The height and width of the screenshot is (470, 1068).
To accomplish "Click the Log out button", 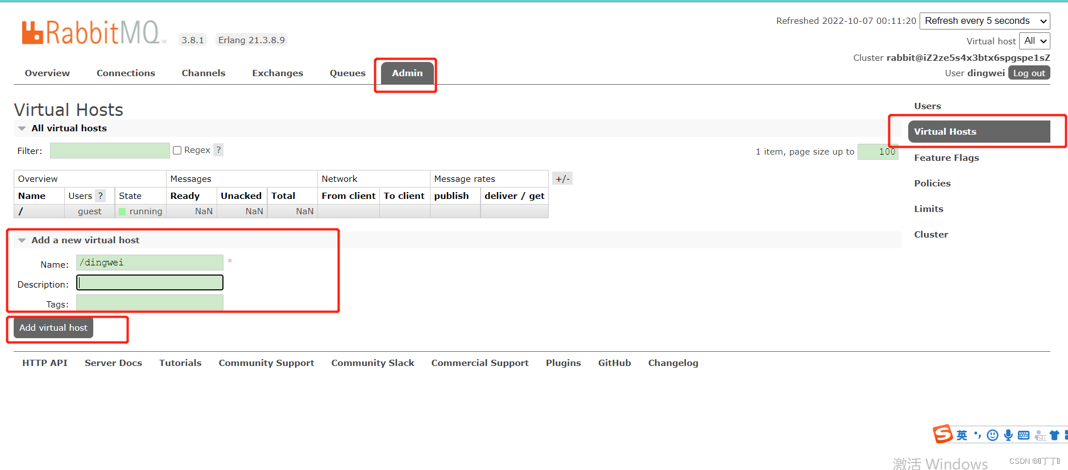I will [x=1029, y=73].
